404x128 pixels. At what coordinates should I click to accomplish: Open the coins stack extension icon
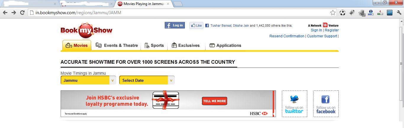pos(361,13)
